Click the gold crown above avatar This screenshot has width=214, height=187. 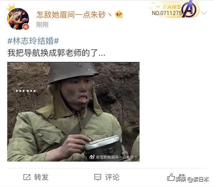click(11, 8)
